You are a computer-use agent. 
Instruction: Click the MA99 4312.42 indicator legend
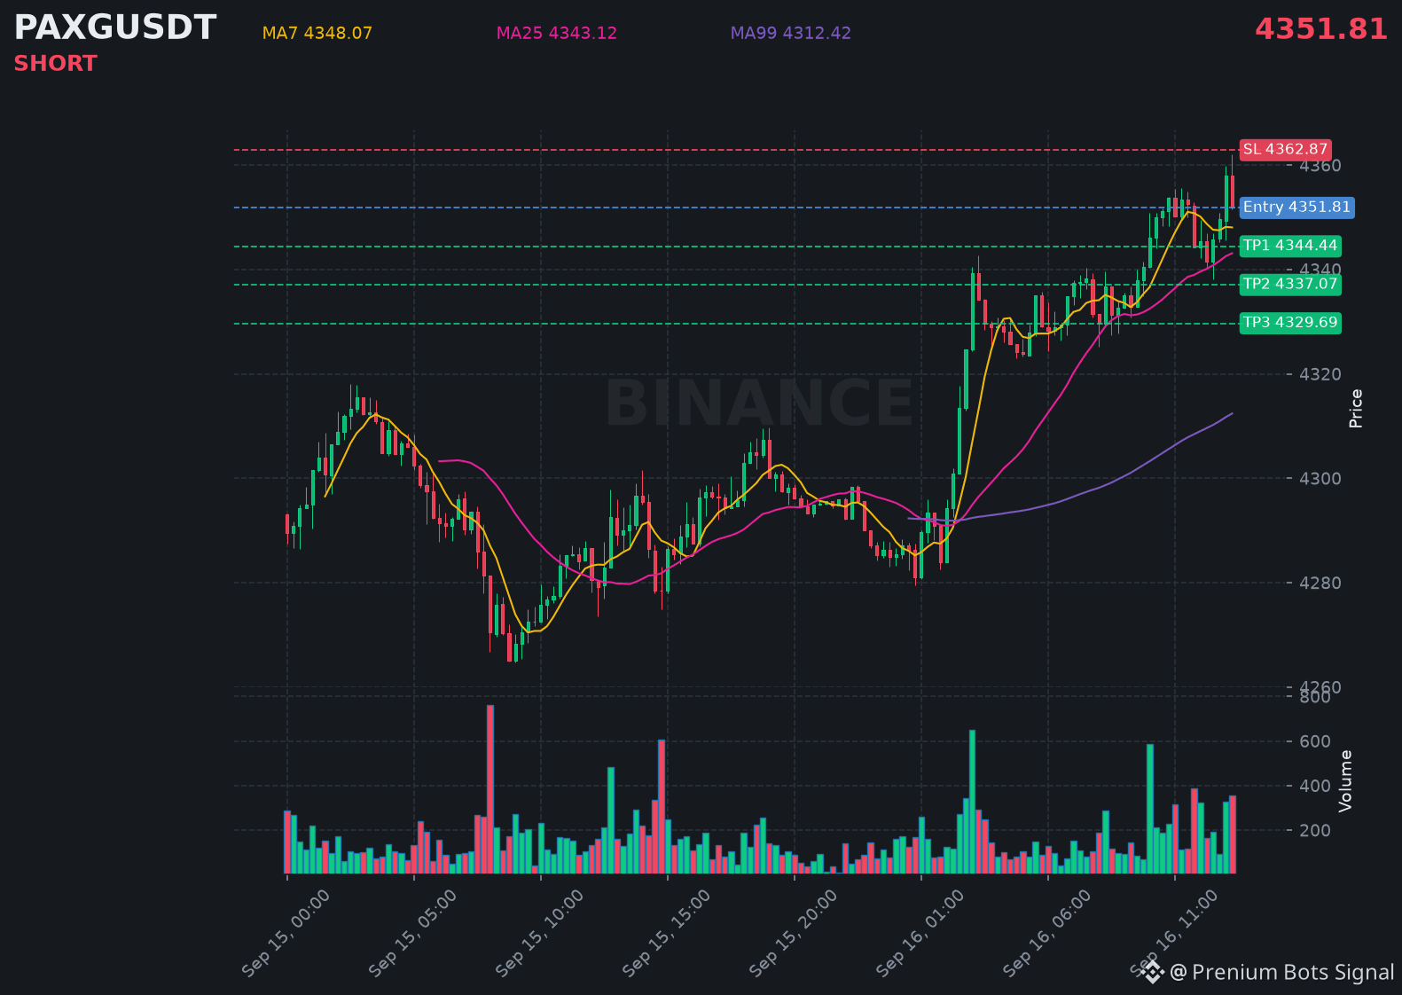pyautogui.click(x=791, y=33)
